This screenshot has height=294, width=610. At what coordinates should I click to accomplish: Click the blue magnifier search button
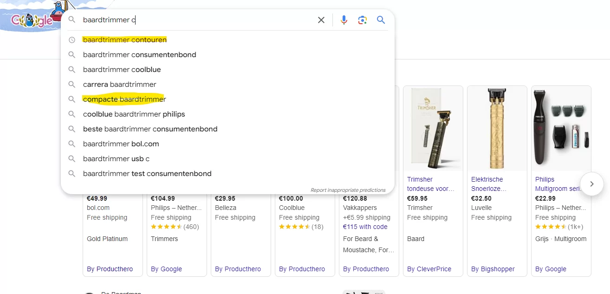[381, 20]
